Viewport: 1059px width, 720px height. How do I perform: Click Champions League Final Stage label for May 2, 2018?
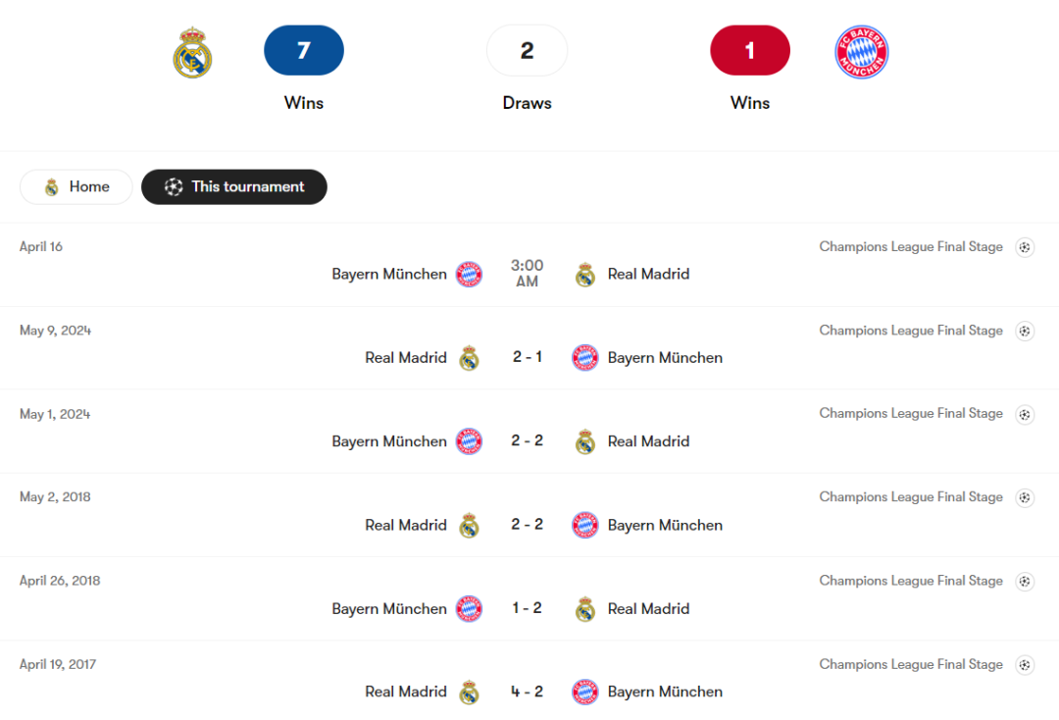point(911,497)
